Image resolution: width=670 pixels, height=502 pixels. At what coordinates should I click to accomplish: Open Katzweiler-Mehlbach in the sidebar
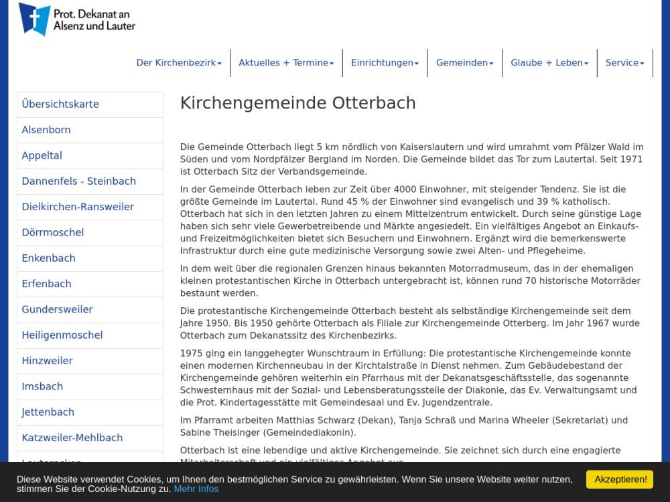(x=72, y=438)
